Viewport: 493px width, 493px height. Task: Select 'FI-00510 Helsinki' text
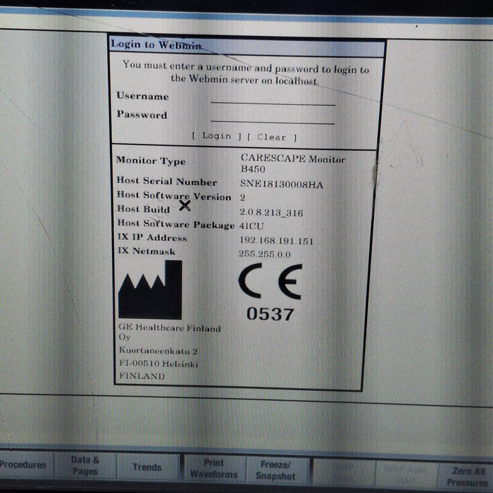[x=158, y=363]
